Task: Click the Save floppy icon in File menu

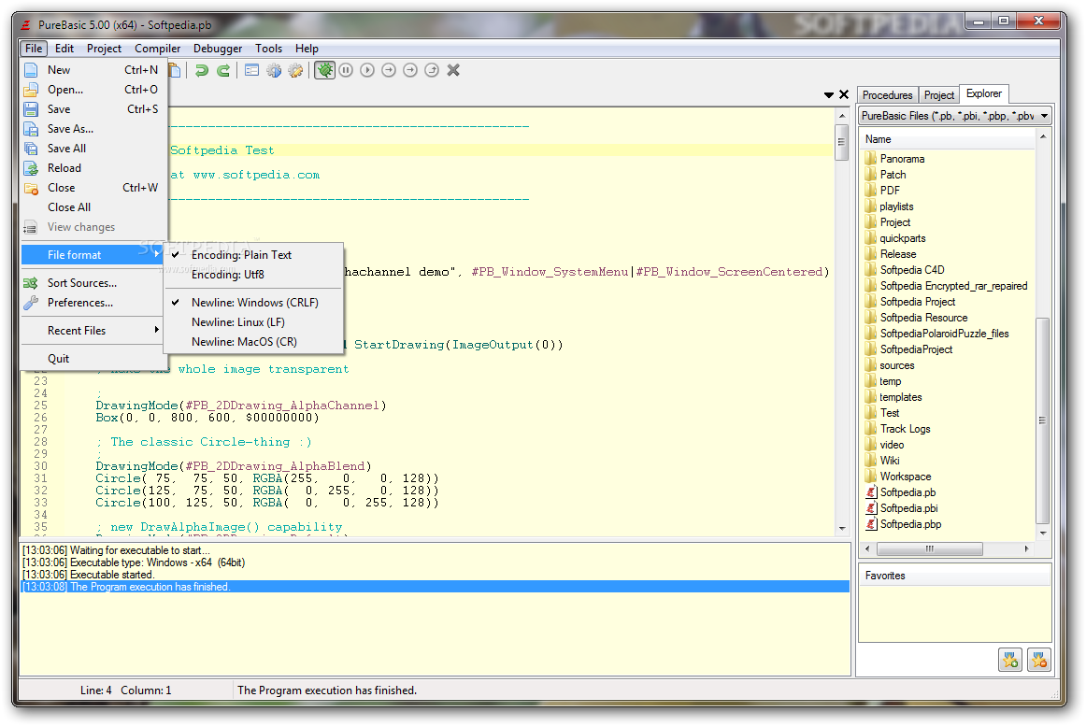Action: 31,108
